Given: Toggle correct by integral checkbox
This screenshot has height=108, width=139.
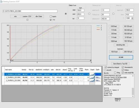Looking at the screenshot, I should point(106,67).
